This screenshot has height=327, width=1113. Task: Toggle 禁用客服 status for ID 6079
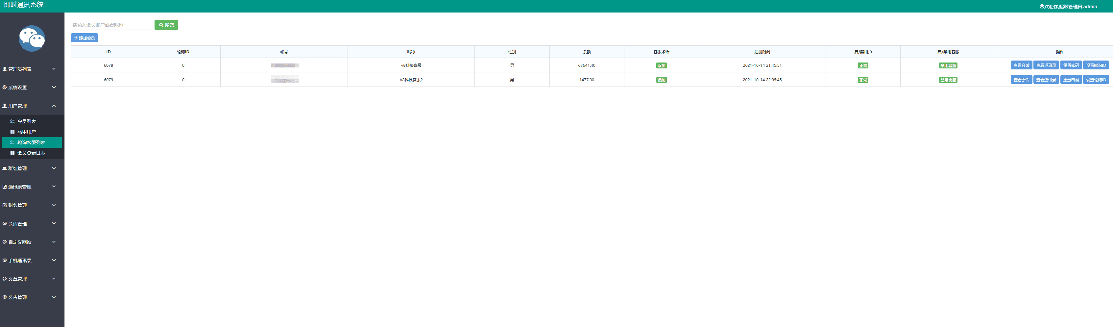tap(948, 80)
